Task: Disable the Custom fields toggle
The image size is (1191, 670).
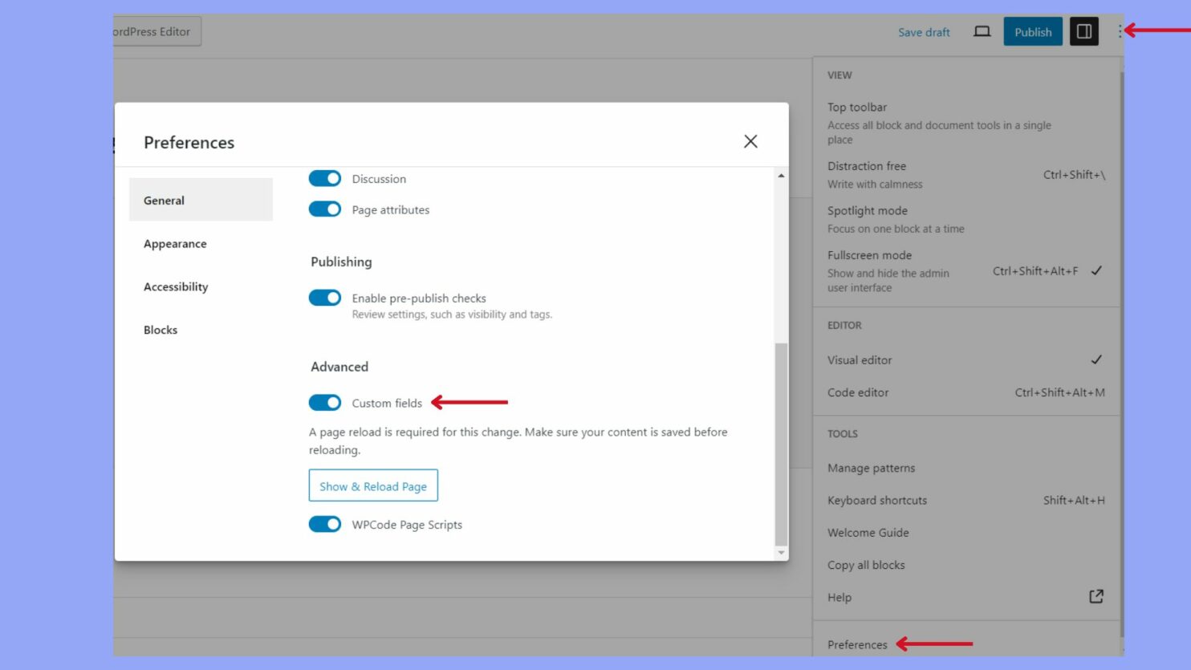Action: pyautogui.click(x=324, y=403)
